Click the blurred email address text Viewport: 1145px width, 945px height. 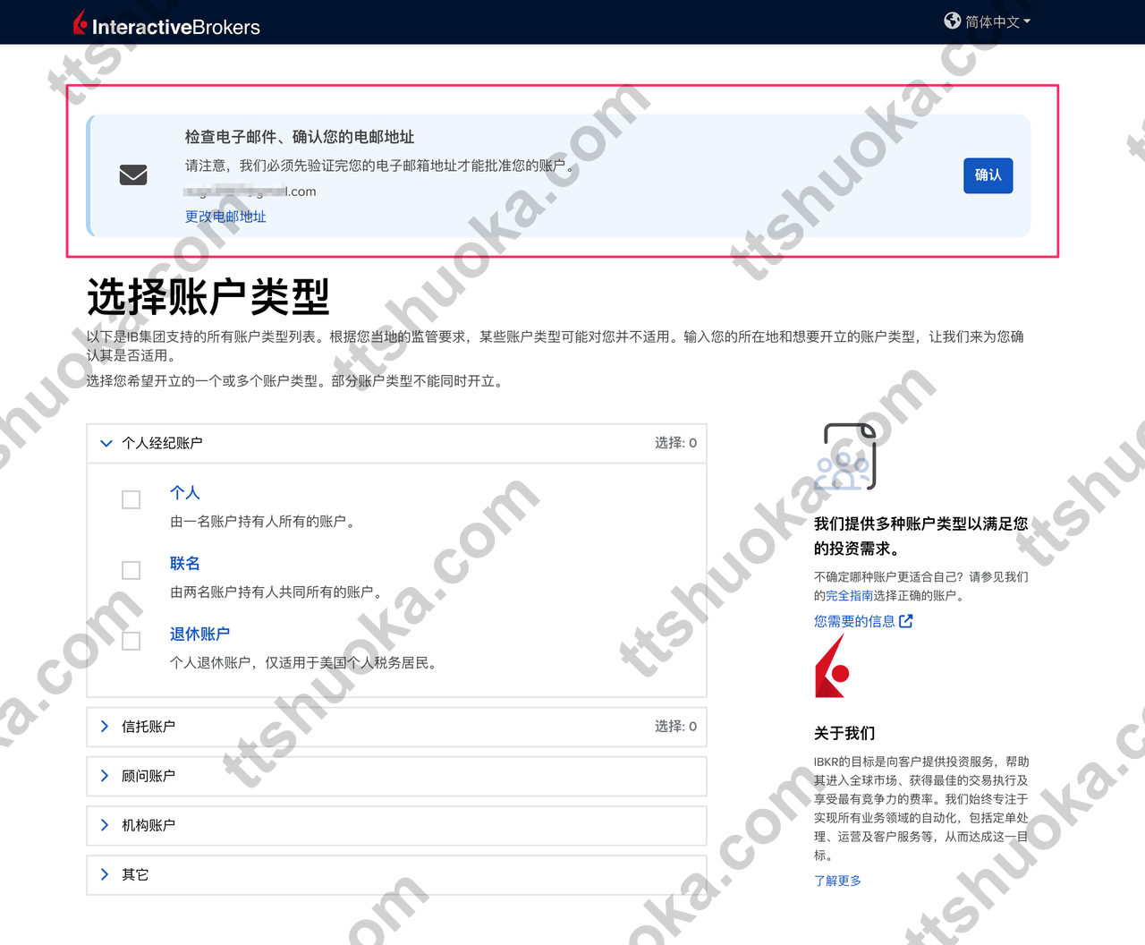click(250, 192)
